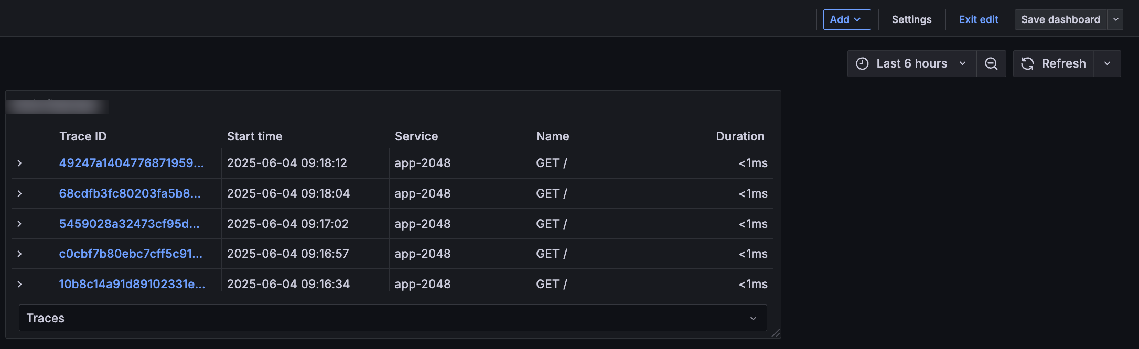
Task: Click the Trace ID column header
Action: (x=82, y=136)
